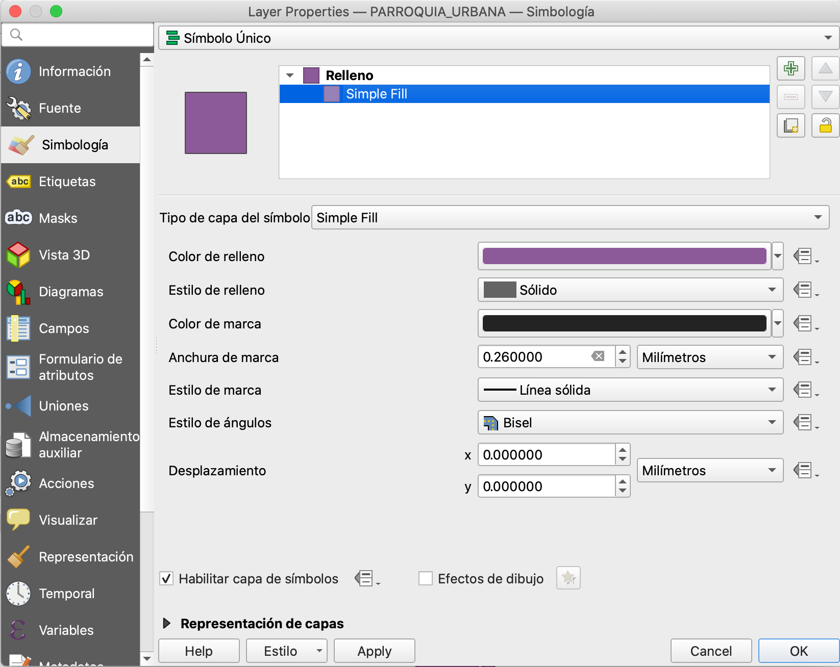Open the Estilo de relleno dropdown

pyautogui.click(x=630, y=290)
